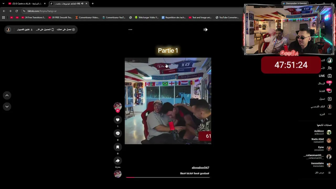
Task: Open the Nada Abid followed account
Action: pyautogui.click(x=321, y=140)
